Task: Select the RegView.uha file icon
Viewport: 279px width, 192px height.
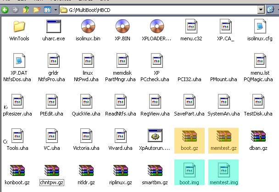Action: pyautogui.click(x=155, y=101)
